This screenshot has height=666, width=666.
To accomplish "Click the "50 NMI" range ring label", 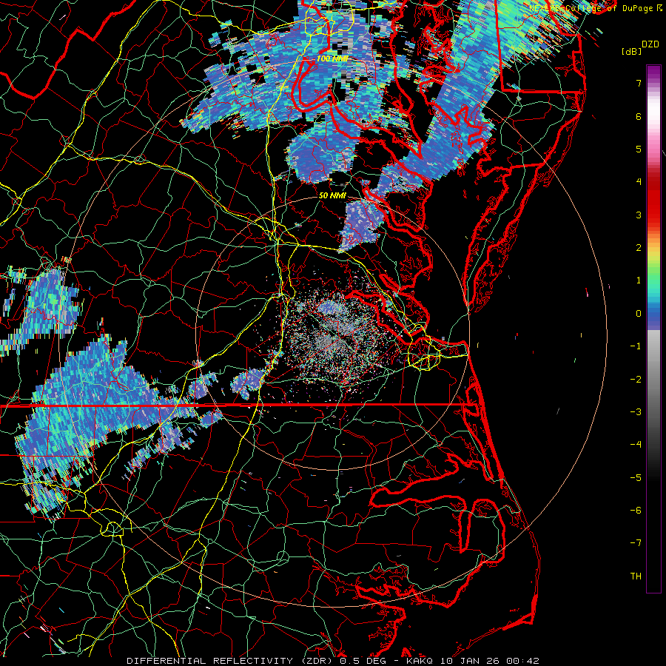I will pyautogui.click(x=332, y=196).
